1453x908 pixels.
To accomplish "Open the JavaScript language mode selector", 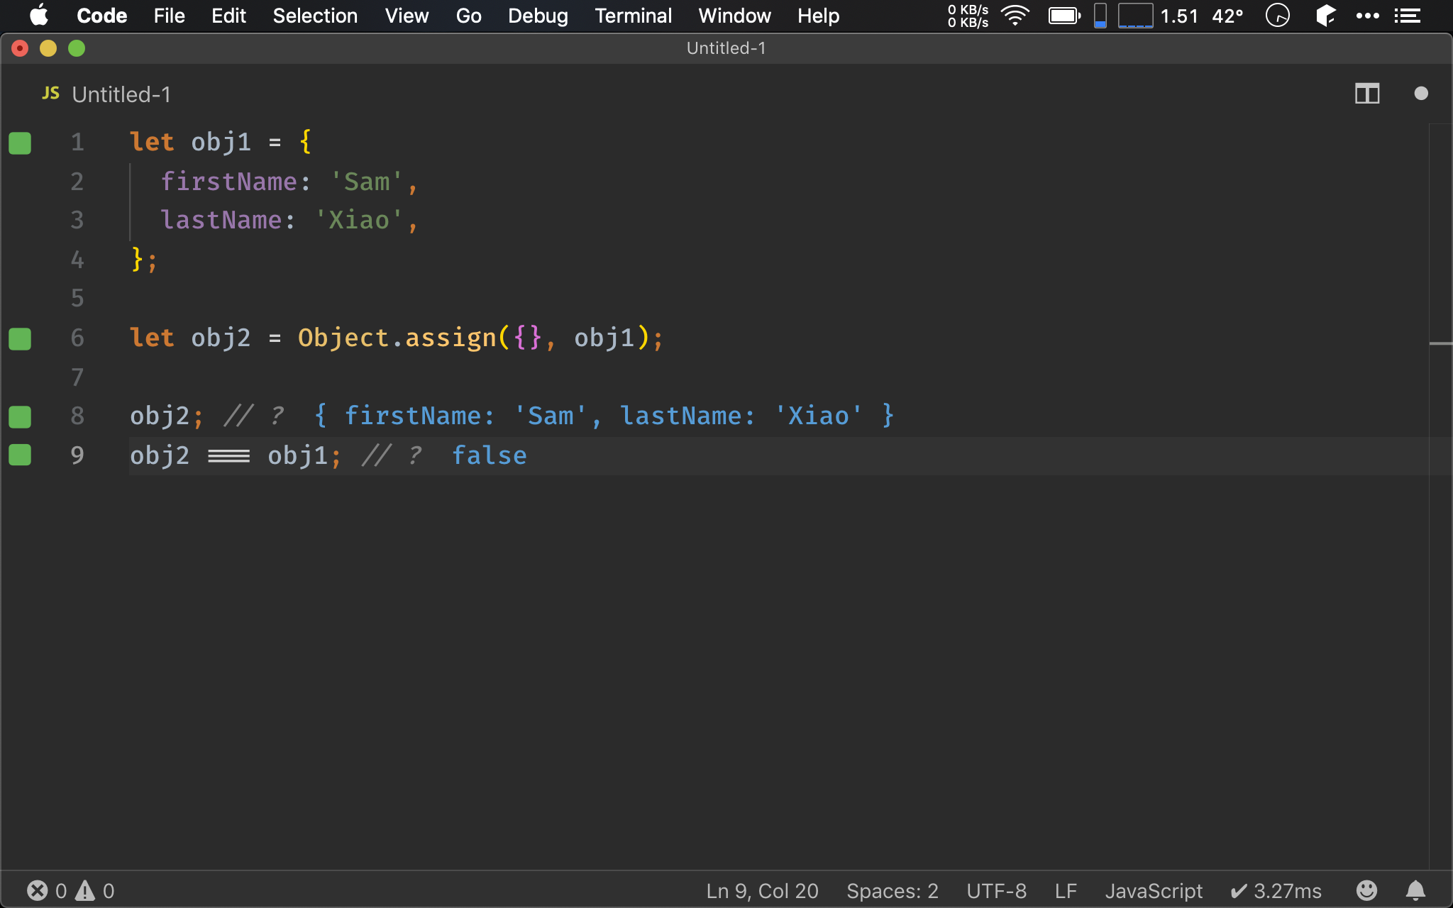I will [x=1154, y=890].
